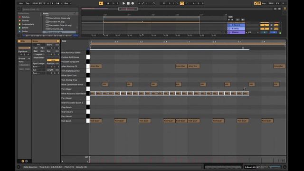Image resolution: width=304 pixels, height=171 pixels.
Task: Open metronome settings dropdown arrow
Action: coord(61,3)
